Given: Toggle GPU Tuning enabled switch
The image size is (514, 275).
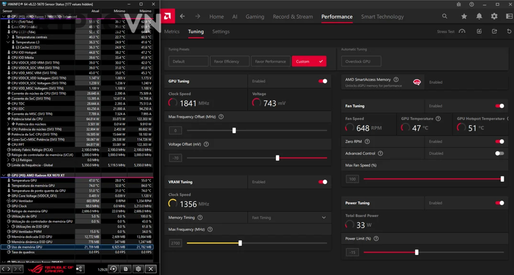Looking at the screenshot, I should [323, 81].
